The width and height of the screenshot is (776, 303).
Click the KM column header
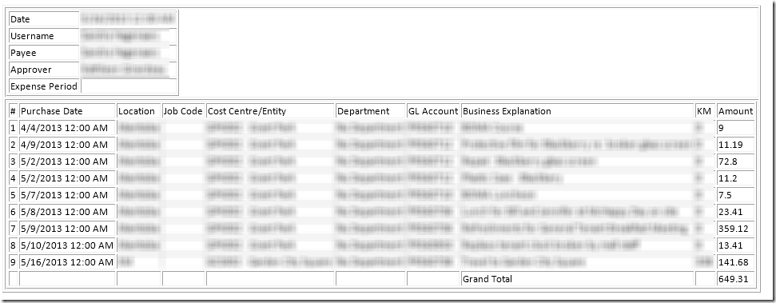(705, 111)
